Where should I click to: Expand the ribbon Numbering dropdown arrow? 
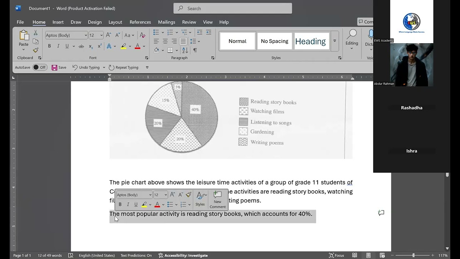click(x=176, y=32)
